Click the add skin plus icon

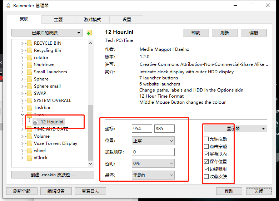tap(89, 33)
